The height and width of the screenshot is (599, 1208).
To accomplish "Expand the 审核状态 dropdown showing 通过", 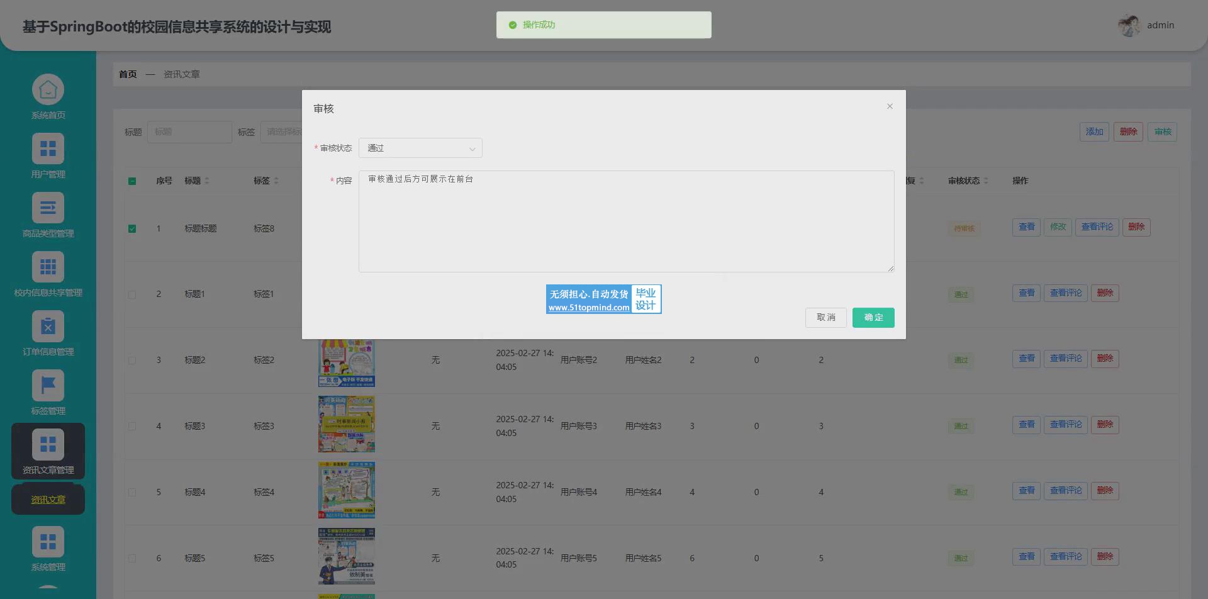I will [x=420, y=148].
